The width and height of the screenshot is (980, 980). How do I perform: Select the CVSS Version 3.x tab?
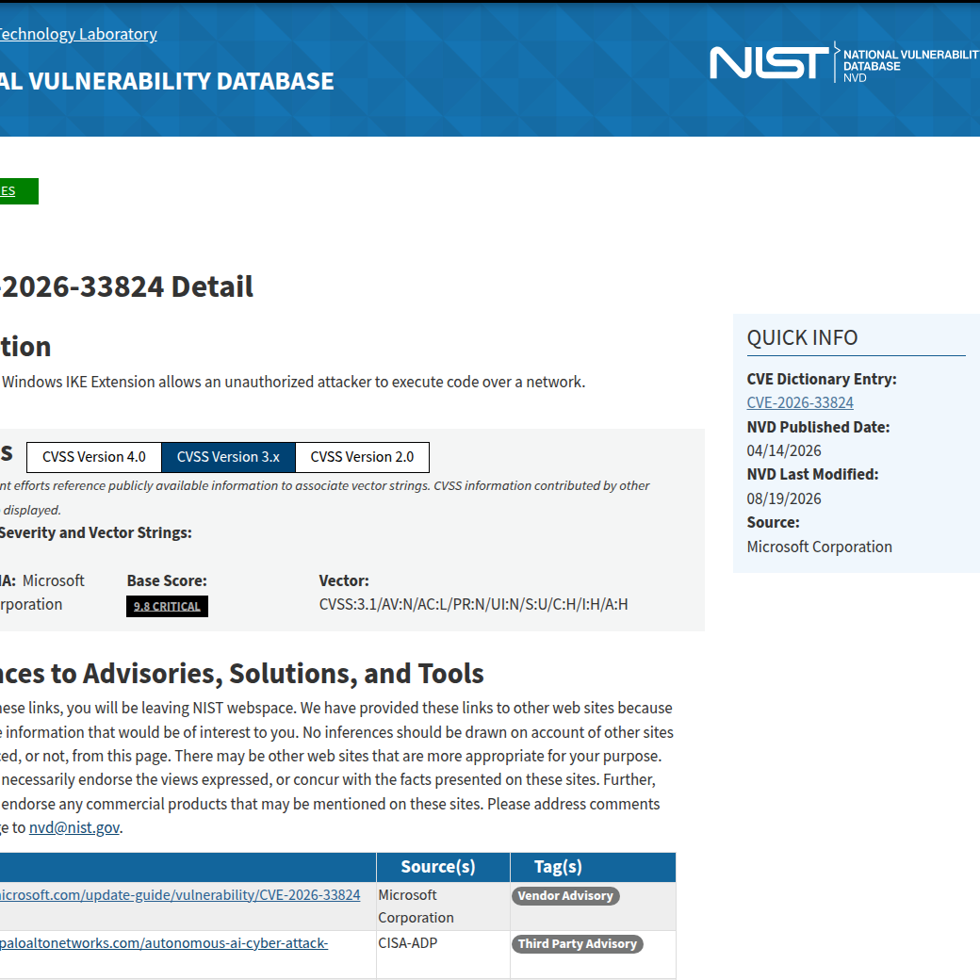[228, 457]
